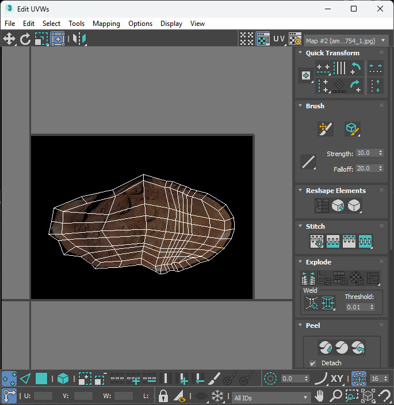Open the All IDs material dropdown

271,398
